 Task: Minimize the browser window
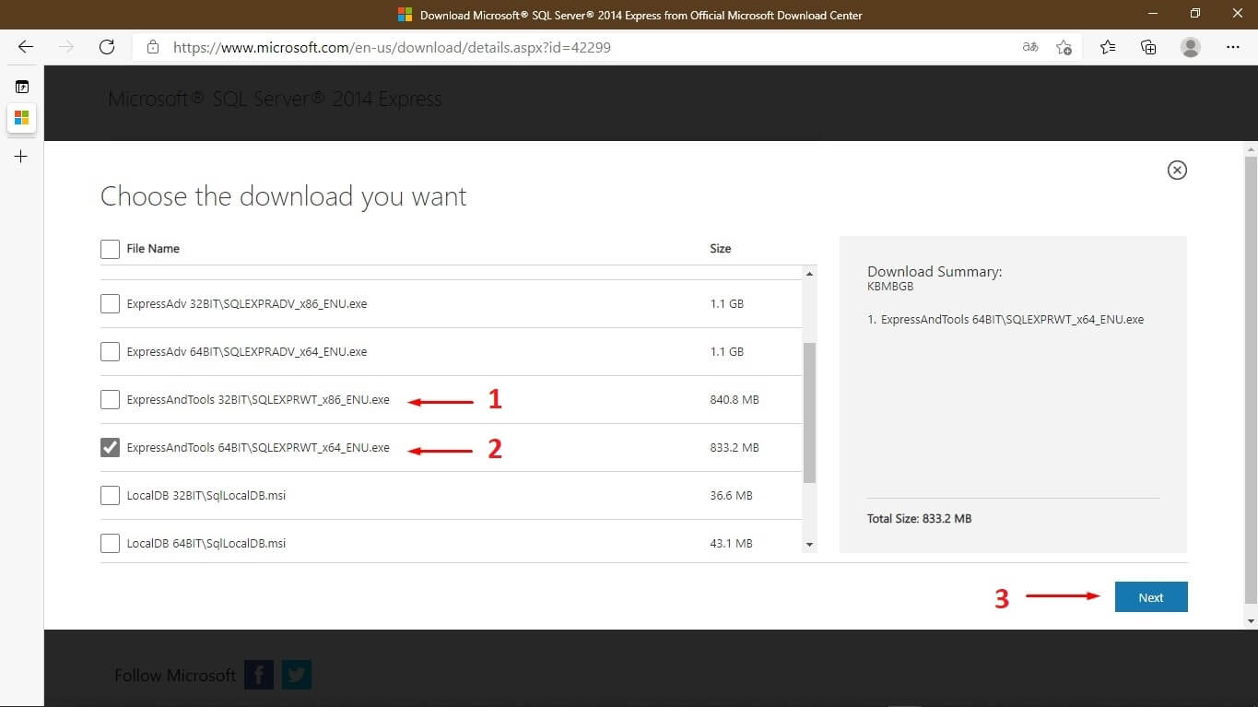click(x=1153, y=15)
